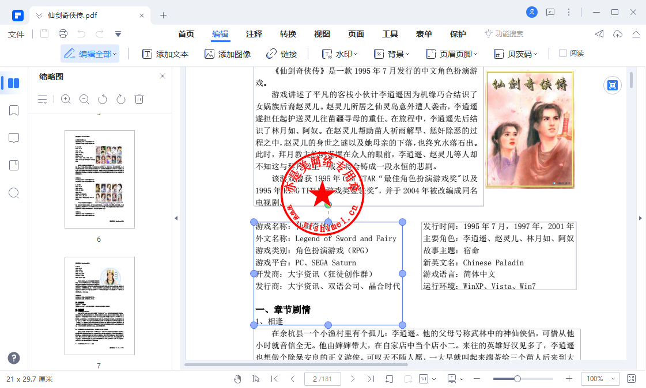Screen dimensions: 646x388
Task: Click the 添加图像 button
Action: click(228, 54)
